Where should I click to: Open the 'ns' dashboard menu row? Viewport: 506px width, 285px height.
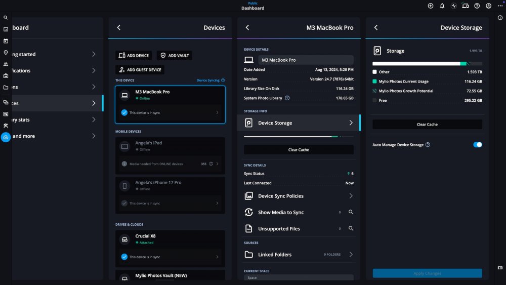point(58,87)
